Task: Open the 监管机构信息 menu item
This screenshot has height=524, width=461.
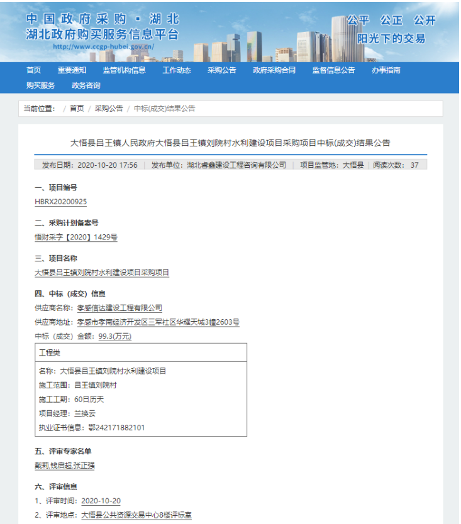Action: (124, 70)
